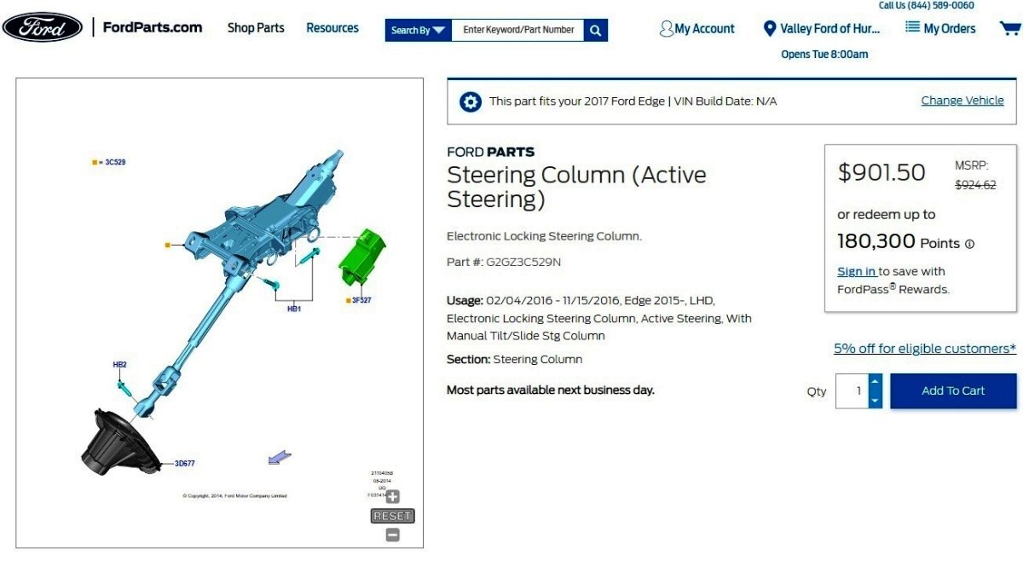Image resolution: width=1023 pixels, height=561 pixels.
Task: Open the Resources menu
Action: [x=332, y=28]
